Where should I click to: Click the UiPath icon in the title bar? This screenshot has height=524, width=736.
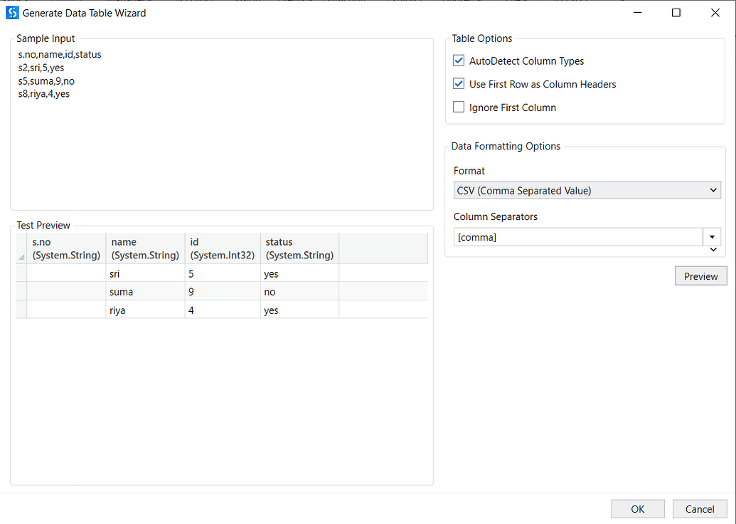click(12, 13)
